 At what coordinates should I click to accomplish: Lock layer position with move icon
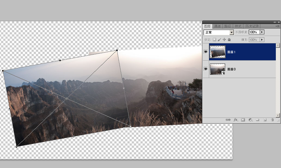coord(224,40)
